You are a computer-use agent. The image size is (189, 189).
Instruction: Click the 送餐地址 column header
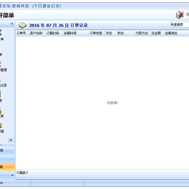point(176,33)
